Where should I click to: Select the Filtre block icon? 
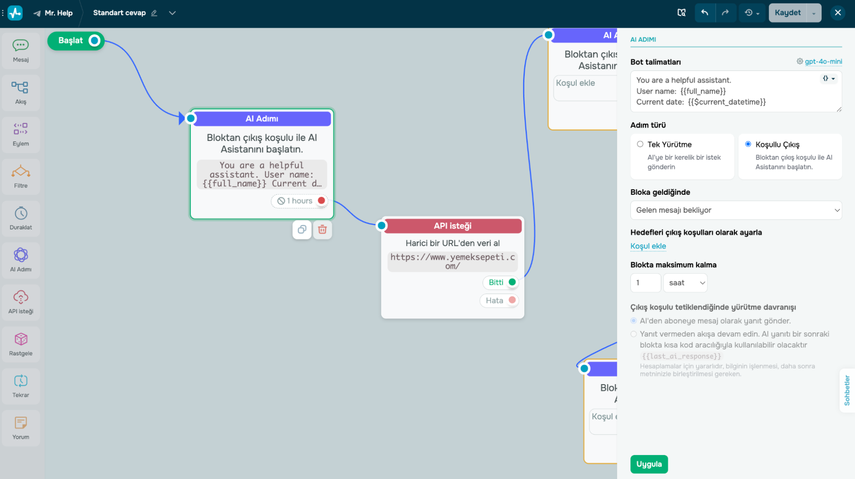coord(21,172)
